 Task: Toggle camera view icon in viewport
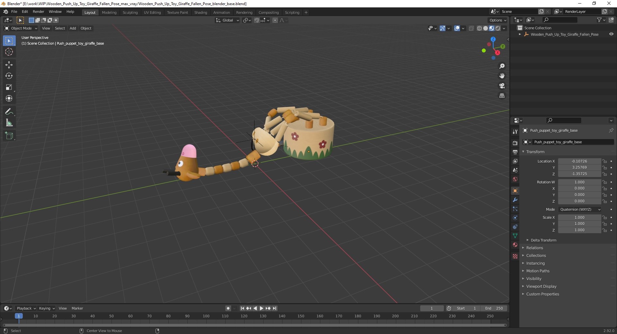pyautogui.click(x=502, y=86)
